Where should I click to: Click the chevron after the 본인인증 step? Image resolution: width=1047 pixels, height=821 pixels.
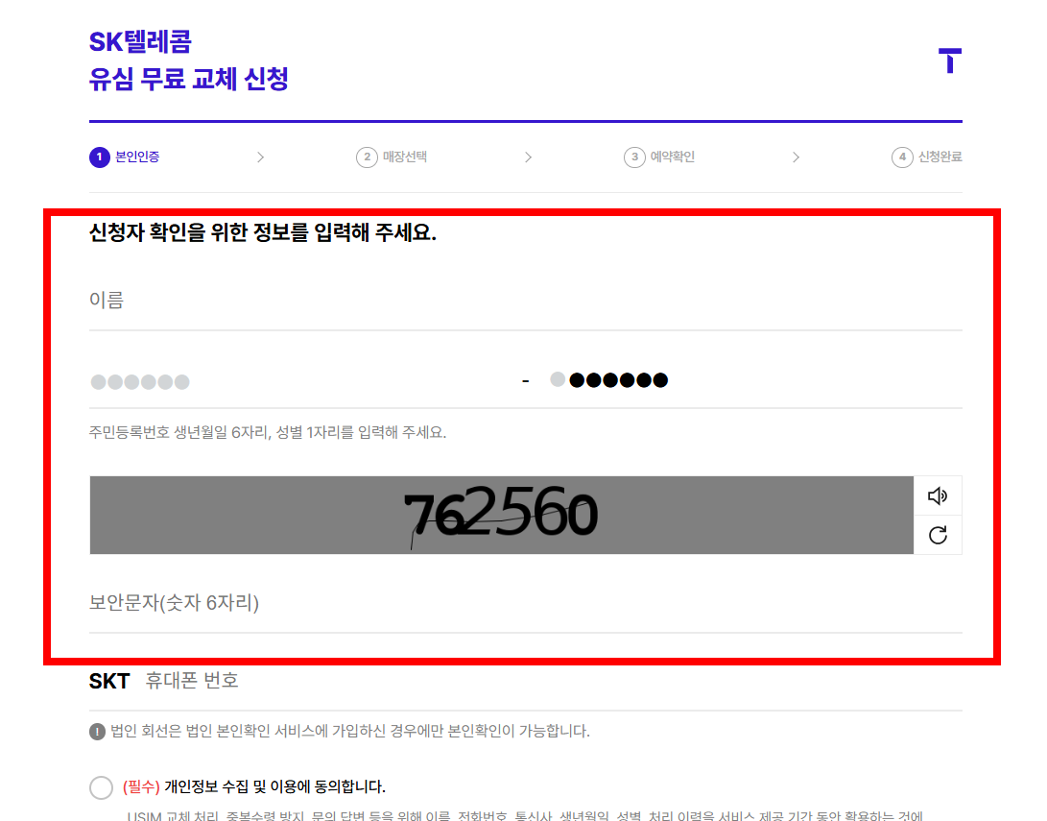(x=260, y=157)
